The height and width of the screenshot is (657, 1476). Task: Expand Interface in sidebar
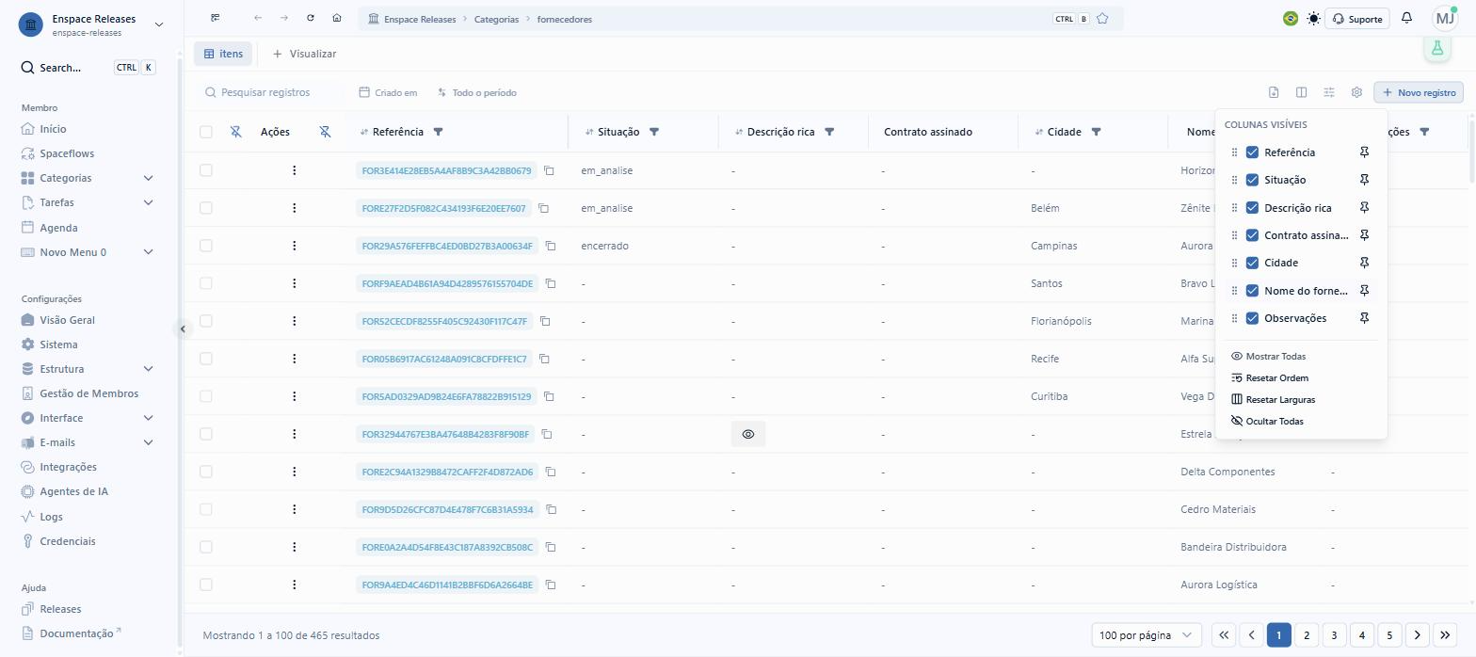(148, 418)
